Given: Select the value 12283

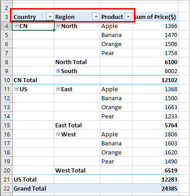Looking at the screenshot, I should pyautogui.click(x=155, y=179).
